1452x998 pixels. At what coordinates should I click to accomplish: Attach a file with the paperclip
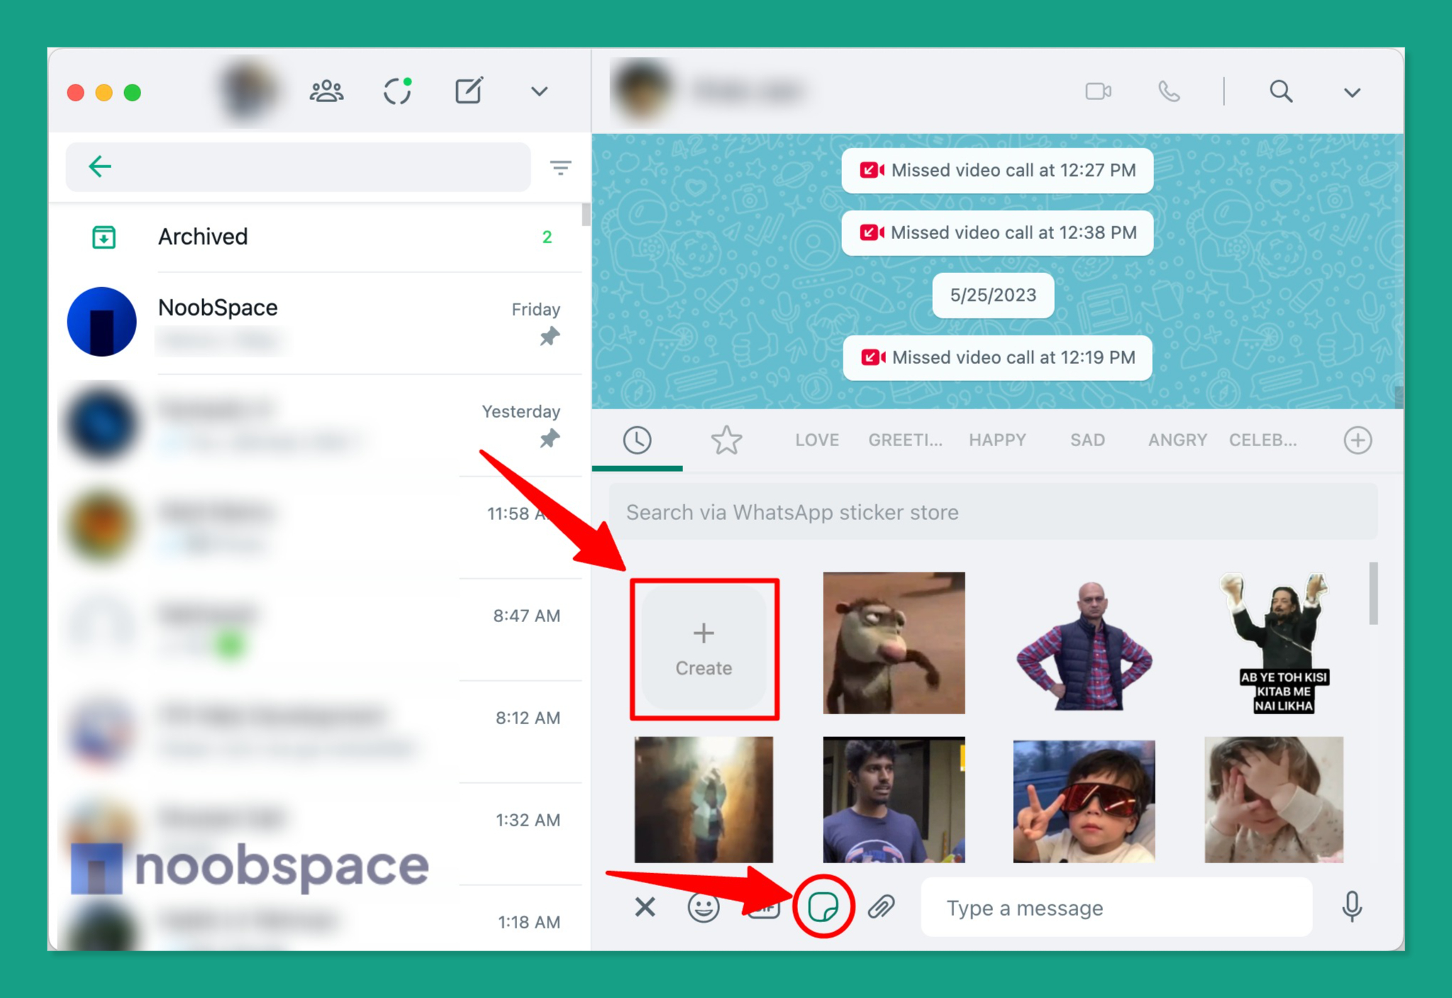pyautogui.click(x=882, y=907)
